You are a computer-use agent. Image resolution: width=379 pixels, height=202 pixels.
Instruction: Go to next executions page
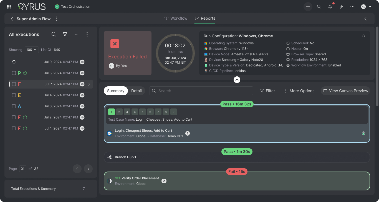pyautogui.click(x=88, y=169)
